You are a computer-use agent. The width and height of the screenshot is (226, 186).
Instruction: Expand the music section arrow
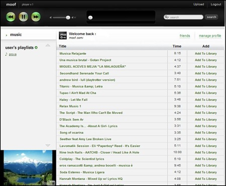(7, 35)
